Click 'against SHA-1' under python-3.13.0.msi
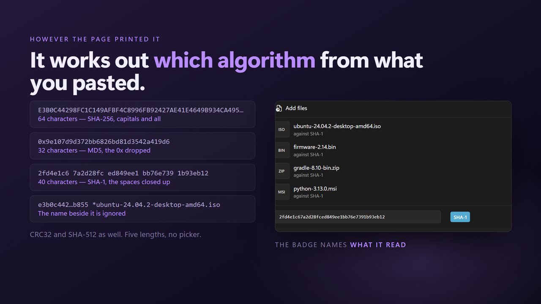 (308, 196)
